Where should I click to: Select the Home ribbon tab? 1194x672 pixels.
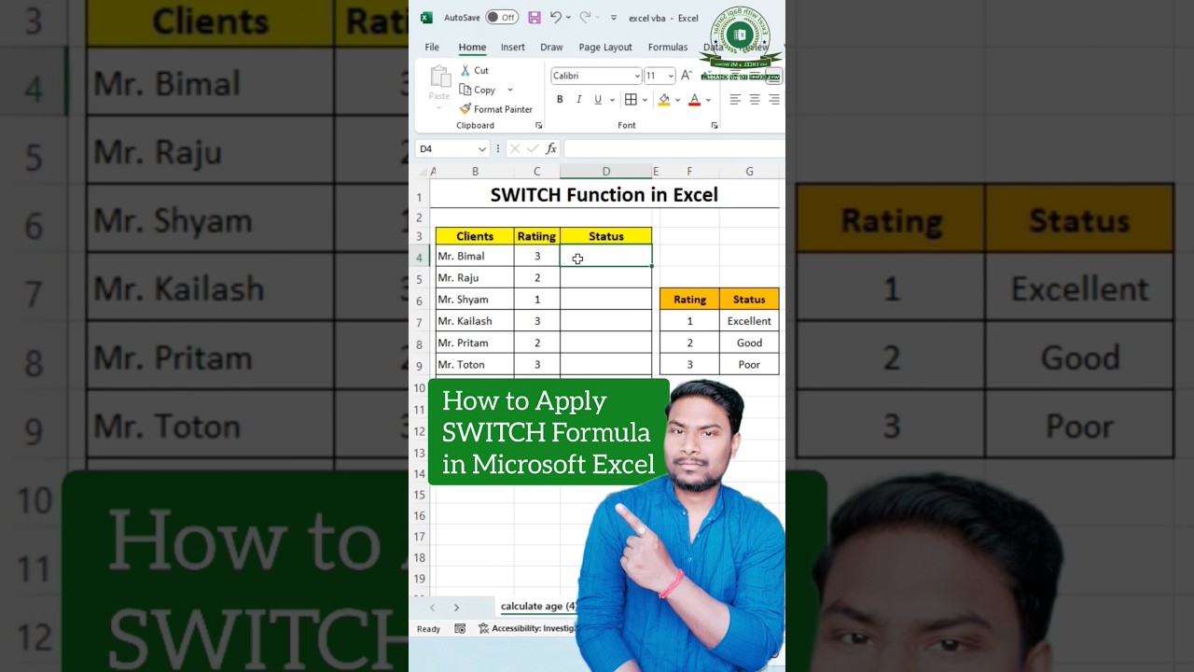tap(472, 47)
